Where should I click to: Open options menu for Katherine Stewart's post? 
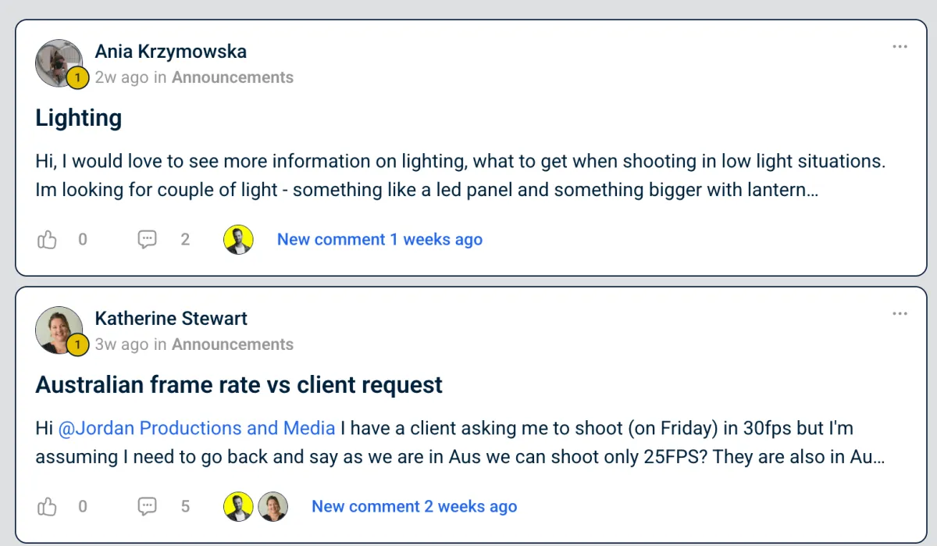tap(900, 314)
